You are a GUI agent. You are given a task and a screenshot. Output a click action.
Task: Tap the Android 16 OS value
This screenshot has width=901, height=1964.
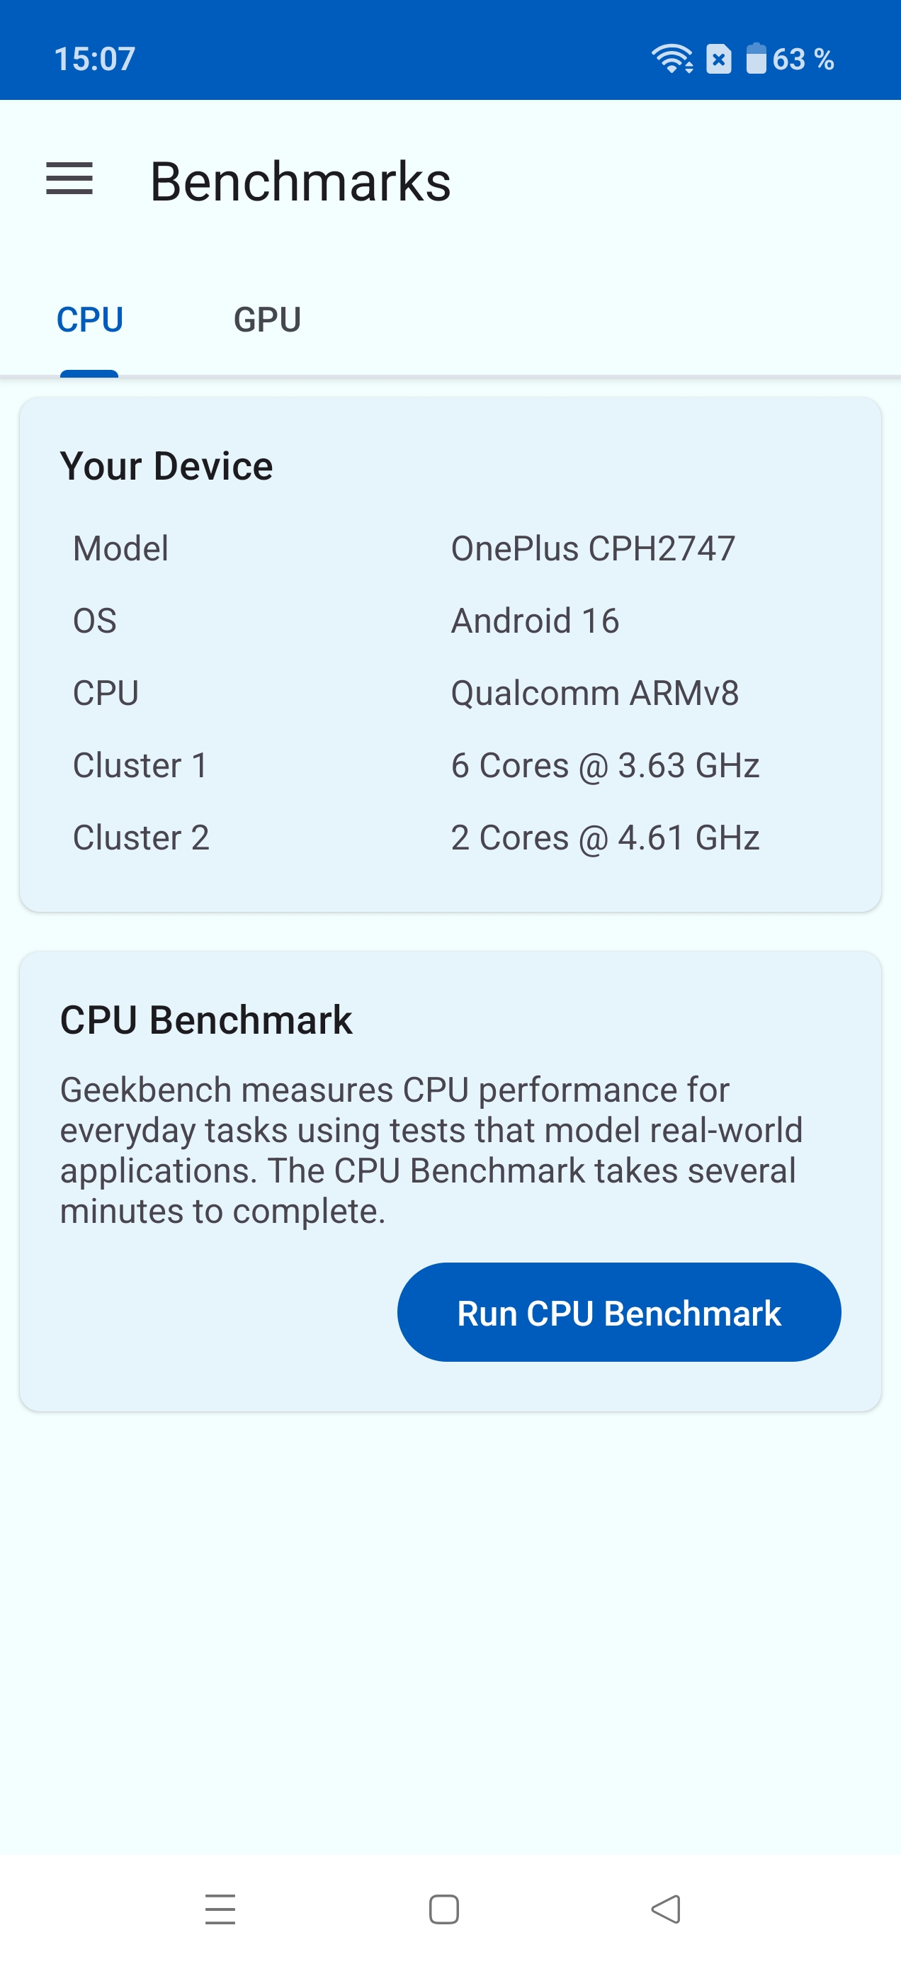(x=535, y=621)
